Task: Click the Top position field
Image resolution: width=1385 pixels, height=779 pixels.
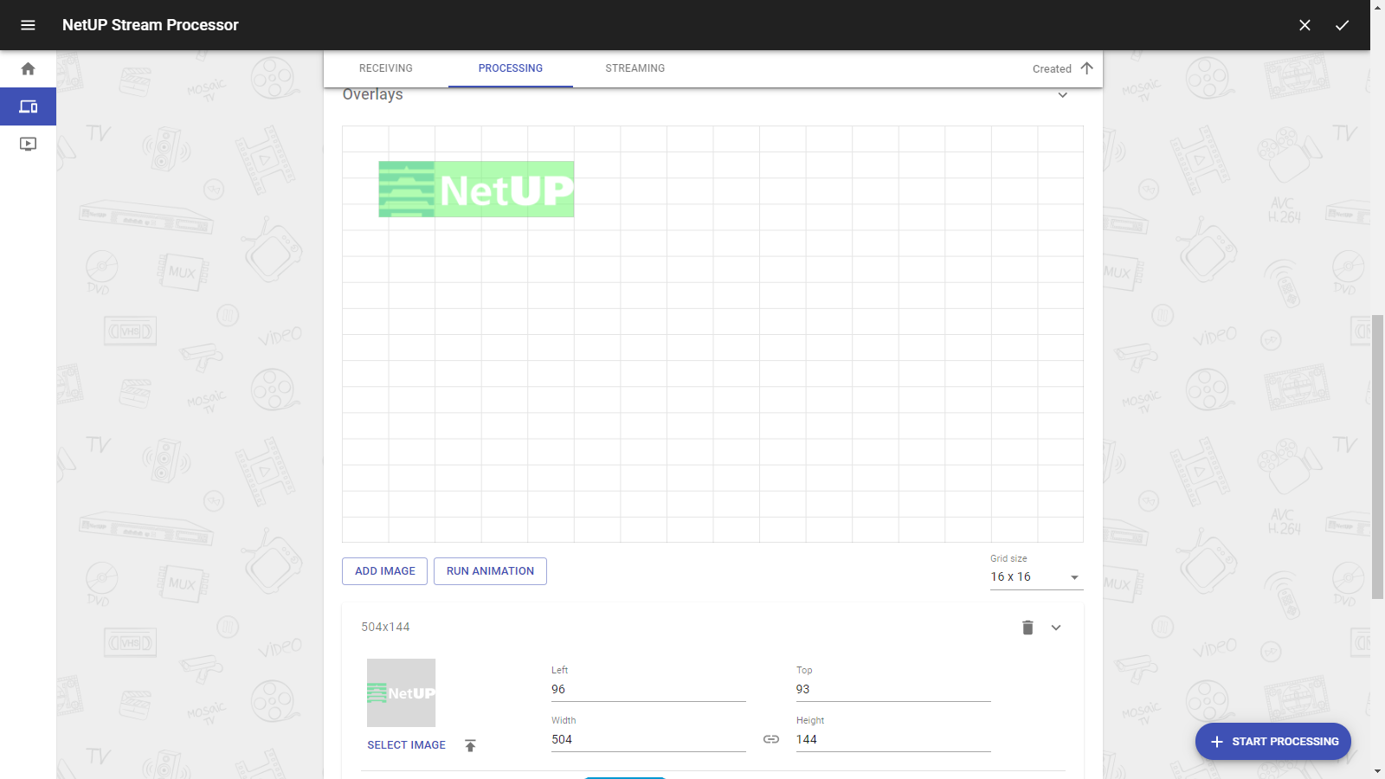Action: [893, 690]
